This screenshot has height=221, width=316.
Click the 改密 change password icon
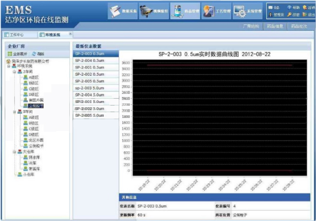click(x=293, y=15)
